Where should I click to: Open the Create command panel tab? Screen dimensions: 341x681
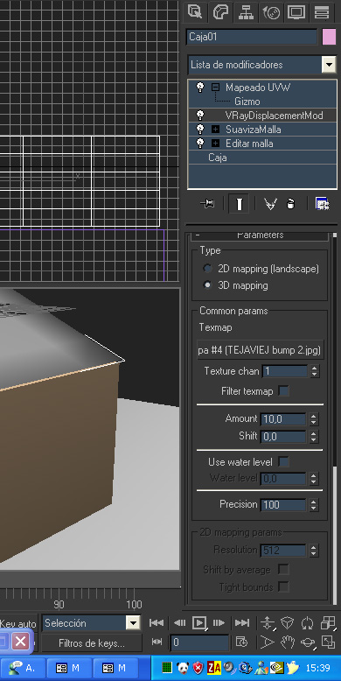pos(195,12)
